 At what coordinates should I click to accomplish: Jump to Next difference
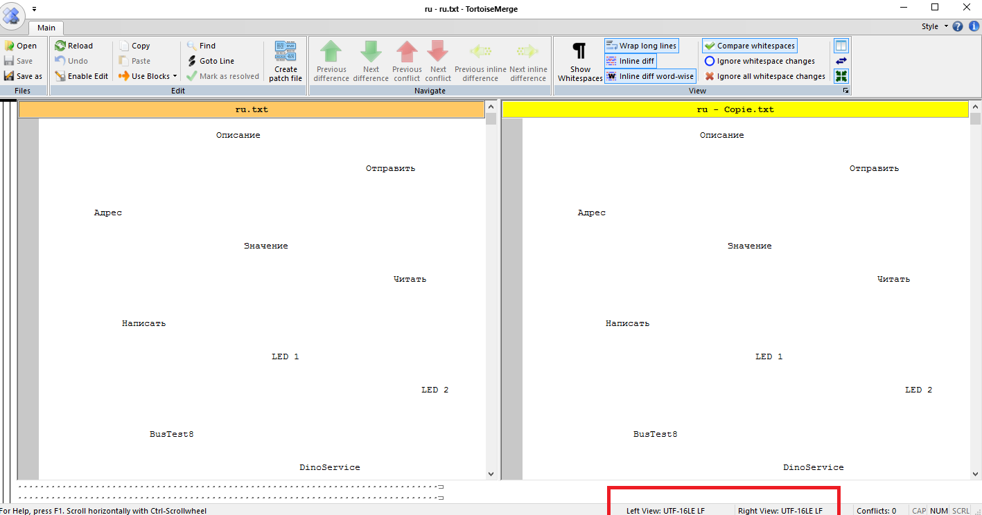[371, 61]
